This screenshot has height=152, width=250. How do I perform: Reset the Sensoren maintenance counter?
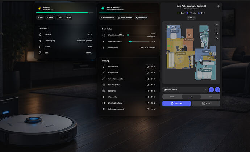(148, 91)
